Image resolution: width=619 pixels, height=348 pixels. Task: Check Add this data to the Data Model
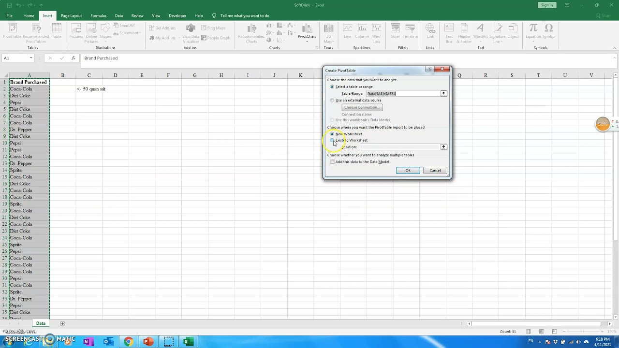(x=332, y=162)
